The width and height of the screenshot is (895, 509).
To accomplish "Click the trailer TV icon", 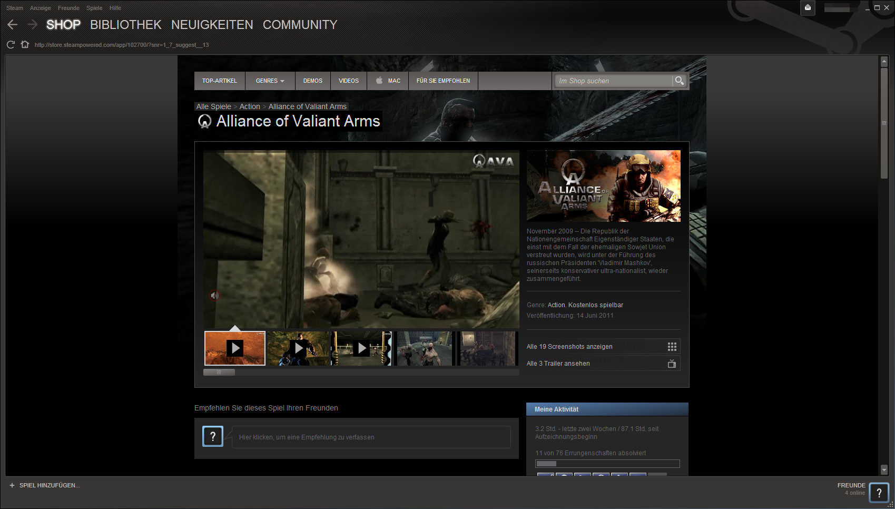I will point(672,364).
